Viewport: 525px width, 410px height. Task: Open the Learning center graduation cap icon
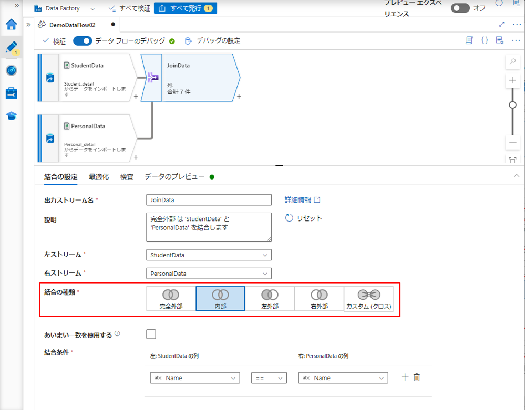(x=12, y=116)
